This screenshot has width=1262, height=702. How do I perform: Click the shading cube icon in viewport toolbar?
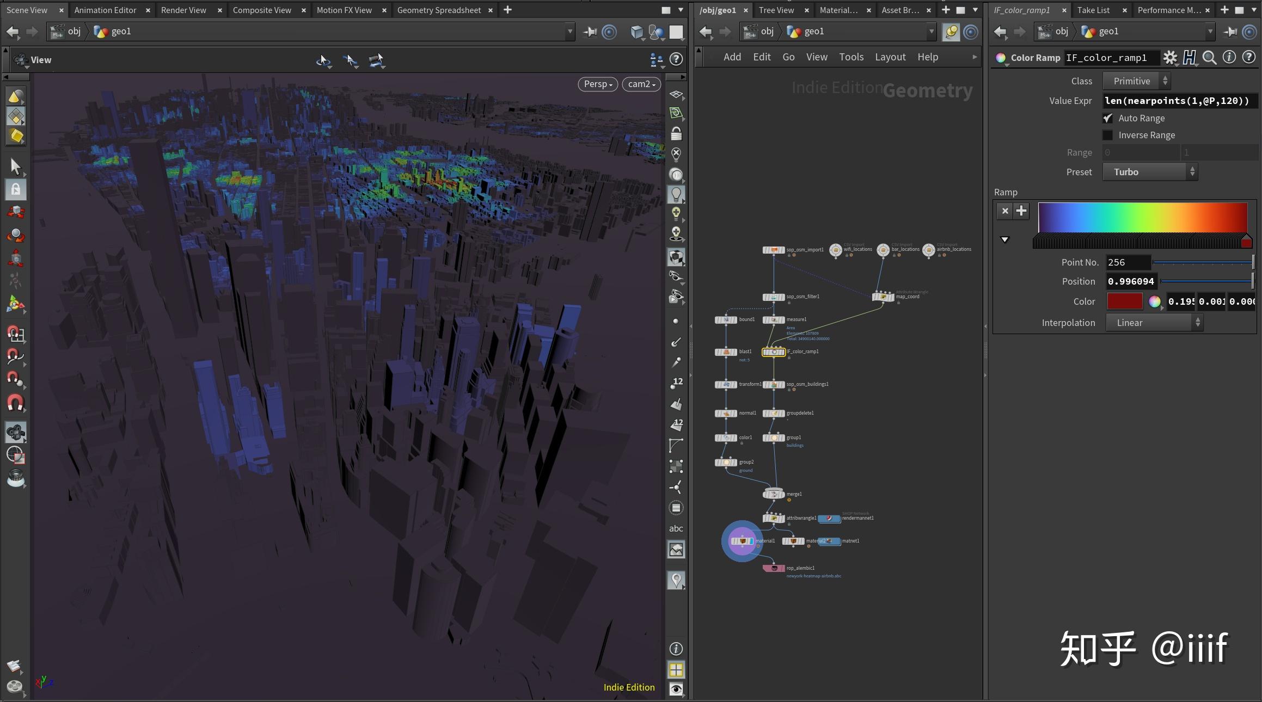click(x=676, y=257)
